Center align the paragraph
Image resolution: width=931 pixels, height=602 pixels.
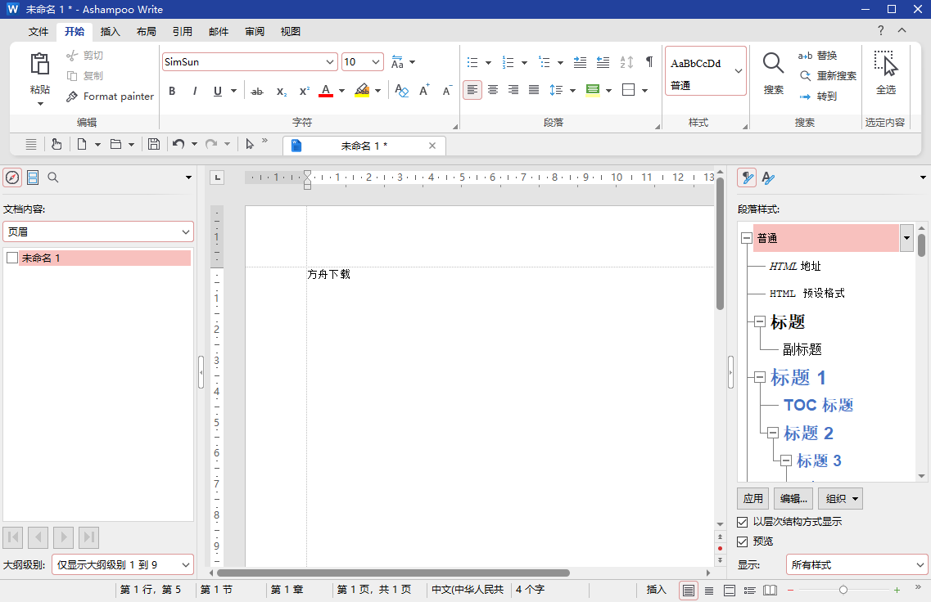tap(493, 90)
